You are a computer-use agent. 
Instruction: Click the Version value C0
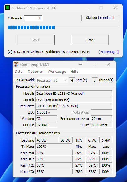[46, 119]
